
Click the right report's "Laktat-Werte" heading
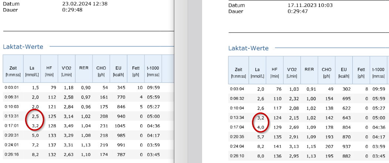coord(248,48)
